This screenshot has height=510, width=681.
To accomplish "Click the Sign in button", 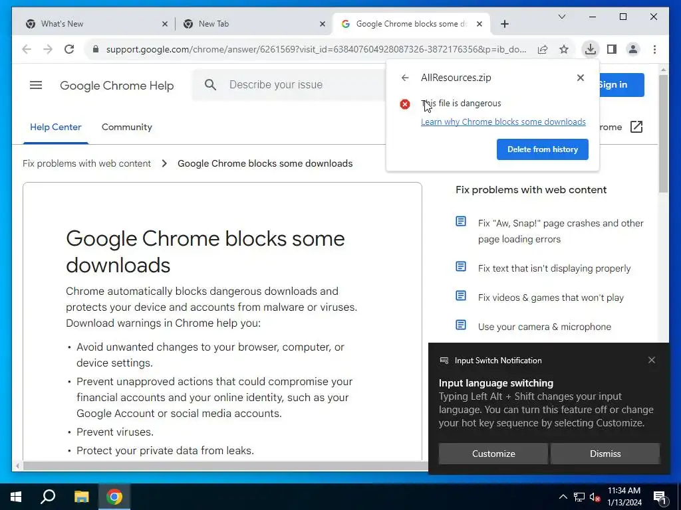I will pyautogui.click(x=622, y=84).
